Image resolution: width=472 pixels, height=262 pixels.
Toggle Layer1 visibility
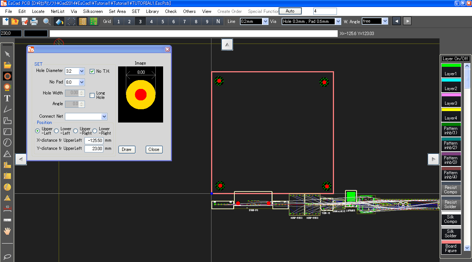(x=451, y=70)
